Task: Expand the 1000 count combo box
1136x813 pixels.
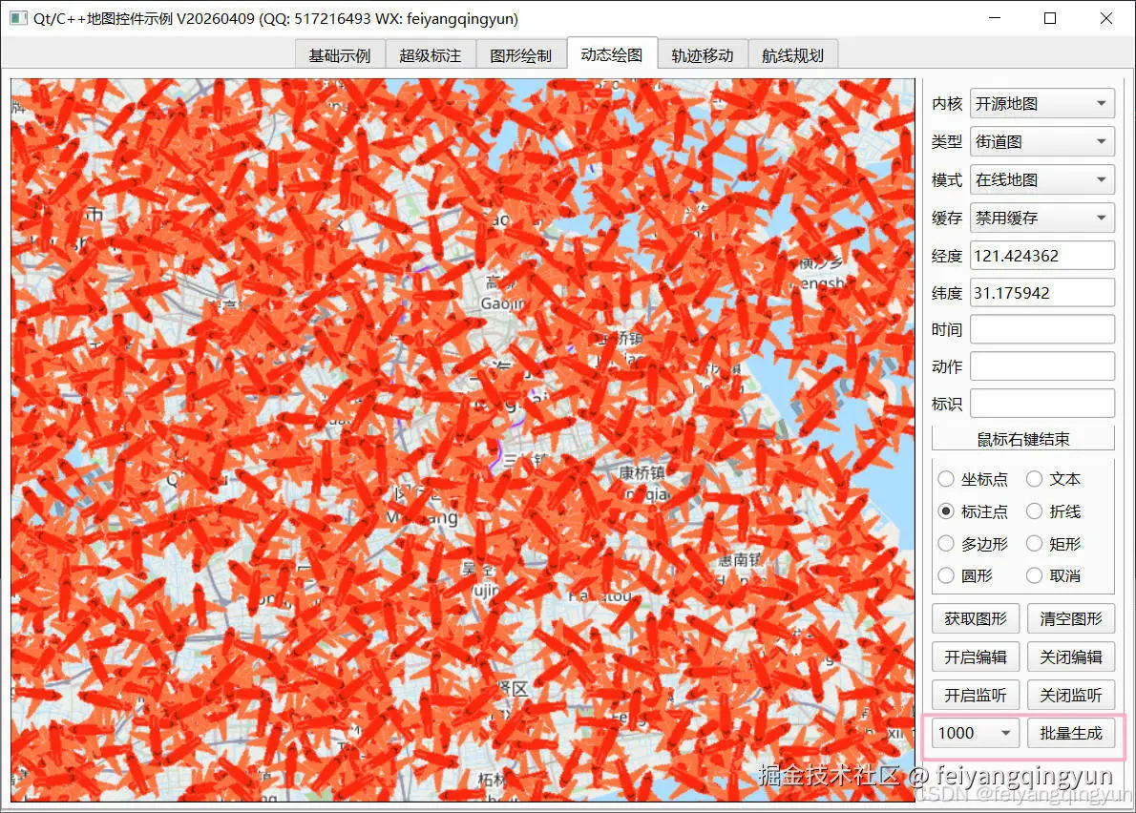Action: tap(976, 733)
